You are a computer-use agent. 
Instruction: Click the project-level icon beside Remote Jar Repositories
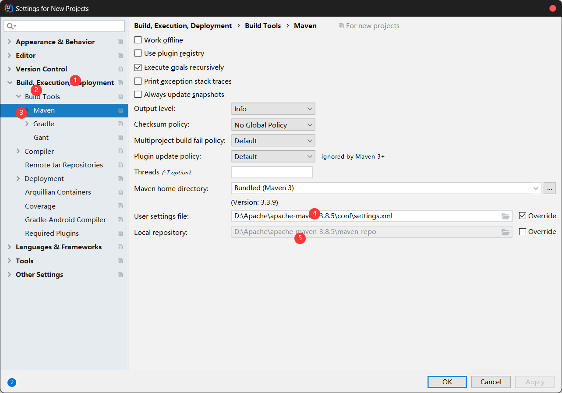click(x=120, y=165)
